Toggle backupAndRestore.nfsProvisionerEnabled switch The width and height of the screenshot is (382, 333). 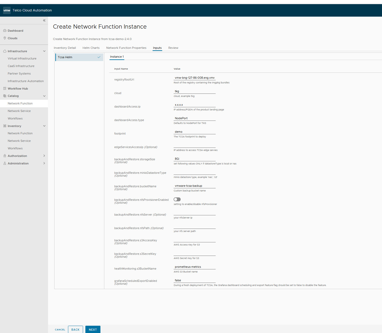click(x=177, y=199)
